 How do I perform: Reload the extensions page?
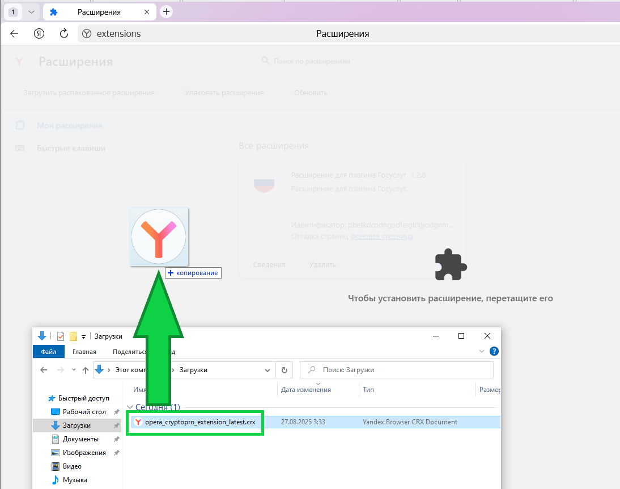[64, 33]
